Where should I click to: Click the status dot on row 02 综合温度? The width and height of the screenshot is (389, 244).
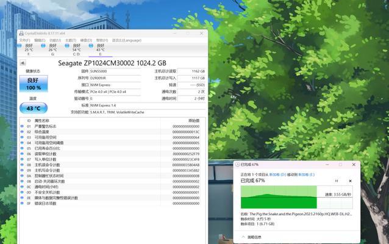click(22, 132)
